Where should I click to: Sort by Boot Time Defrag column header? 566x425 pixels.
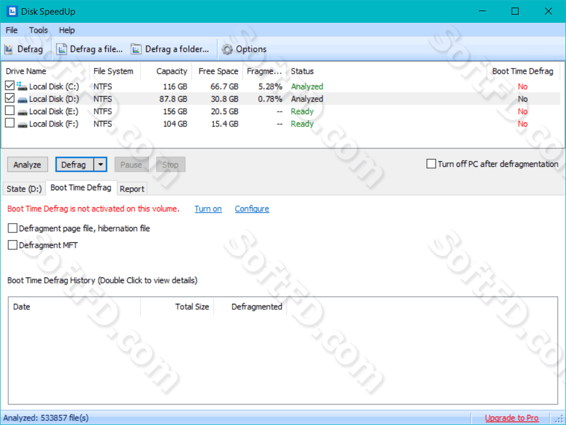(523, 71)
